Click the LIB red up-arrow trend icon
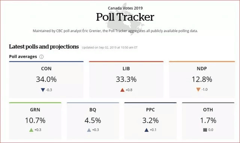Image resolution: width=240 pixels, height=143 pixels. [x=122, y=90]
